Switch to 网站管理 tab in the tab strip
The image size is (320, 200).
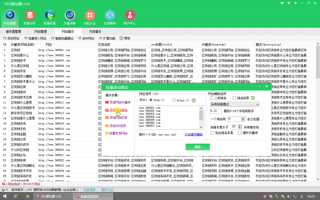point(40,31)
